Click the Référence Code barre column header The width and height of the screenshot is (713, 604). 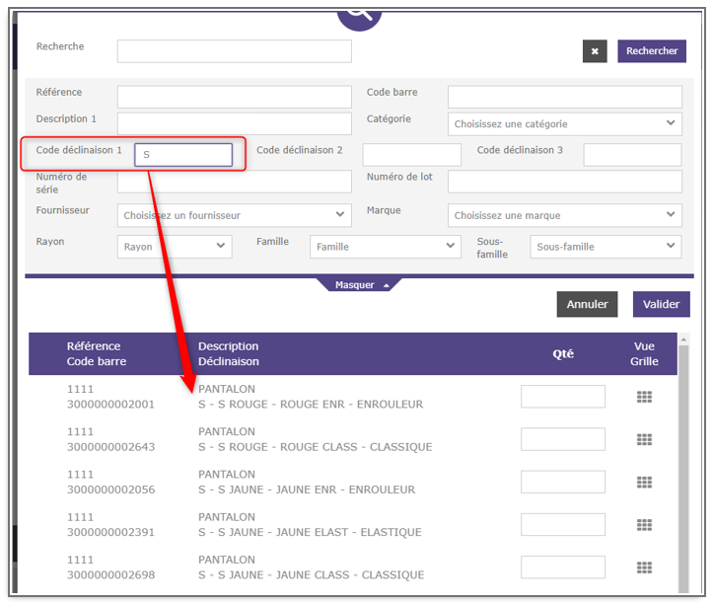point(97,353)
